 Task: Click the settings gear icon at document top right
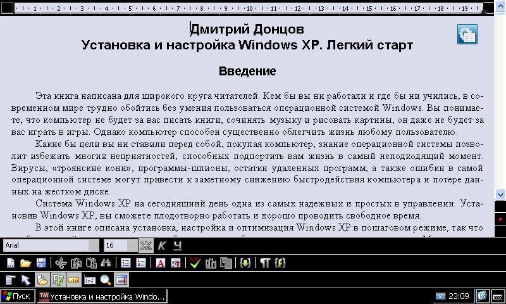pos(467,34)
